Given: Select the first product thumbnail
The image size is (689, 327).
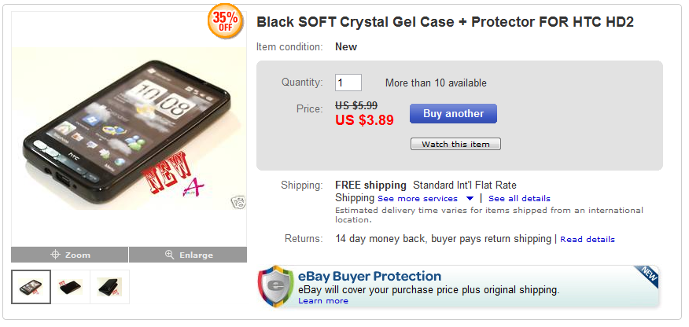Looking at the screenshot, I should pos(31,287).
